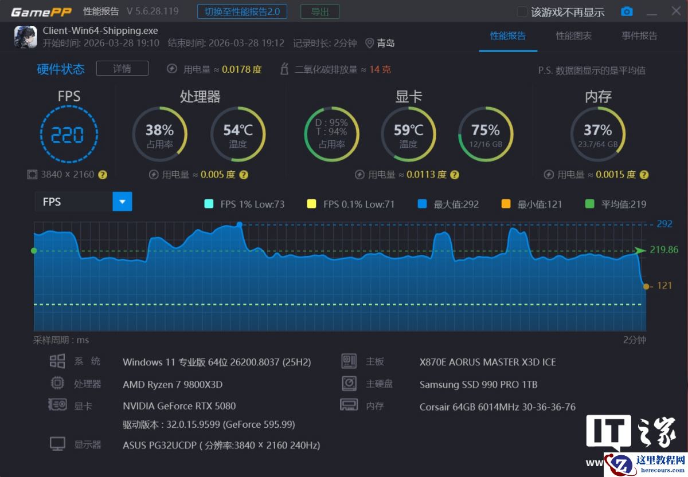Click the 记录时长: 2分钟 text

coord(325,43)
